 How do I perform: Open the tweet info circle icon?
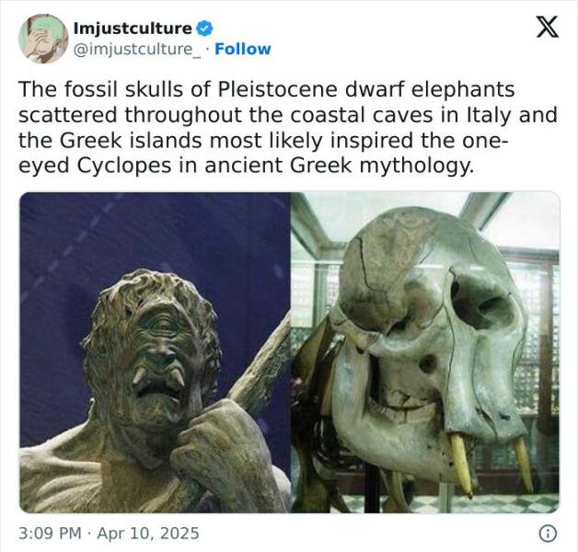pos(548,534)
